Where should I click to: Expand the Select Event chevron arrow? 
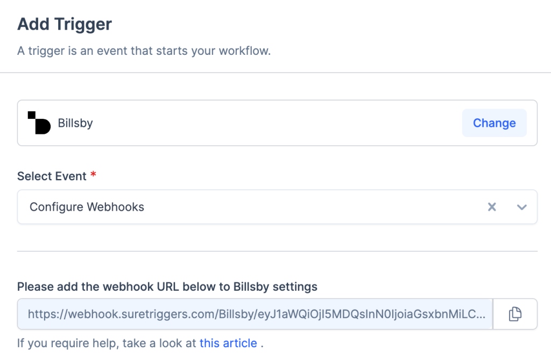(521, 207)
